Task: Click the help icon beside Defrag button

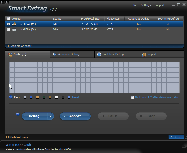Action: pos(18,114)
